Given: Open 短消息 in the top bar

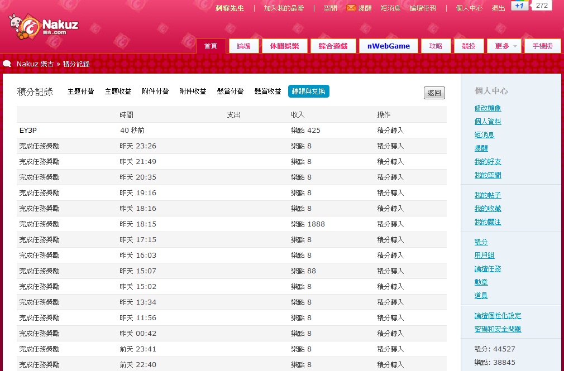Looking at the screenshot, I should point(390,8).
